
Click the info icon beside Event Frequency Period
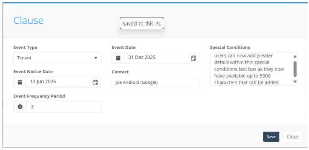(x=20, y=107)
